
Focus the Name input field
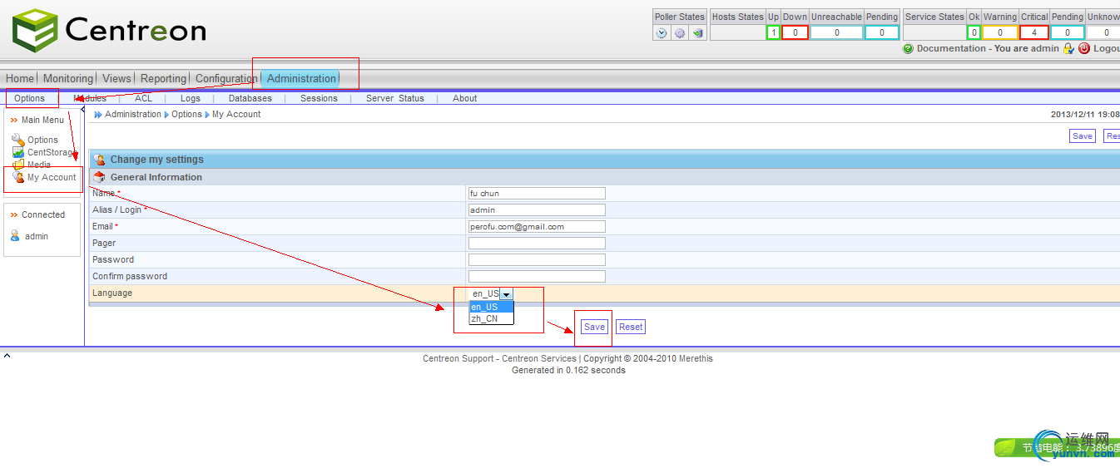pyautogui.click(x=537, y=193)
